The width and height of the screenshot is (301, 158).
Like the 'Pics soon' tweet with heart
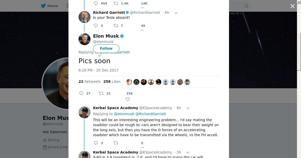[x=128, y=99]
